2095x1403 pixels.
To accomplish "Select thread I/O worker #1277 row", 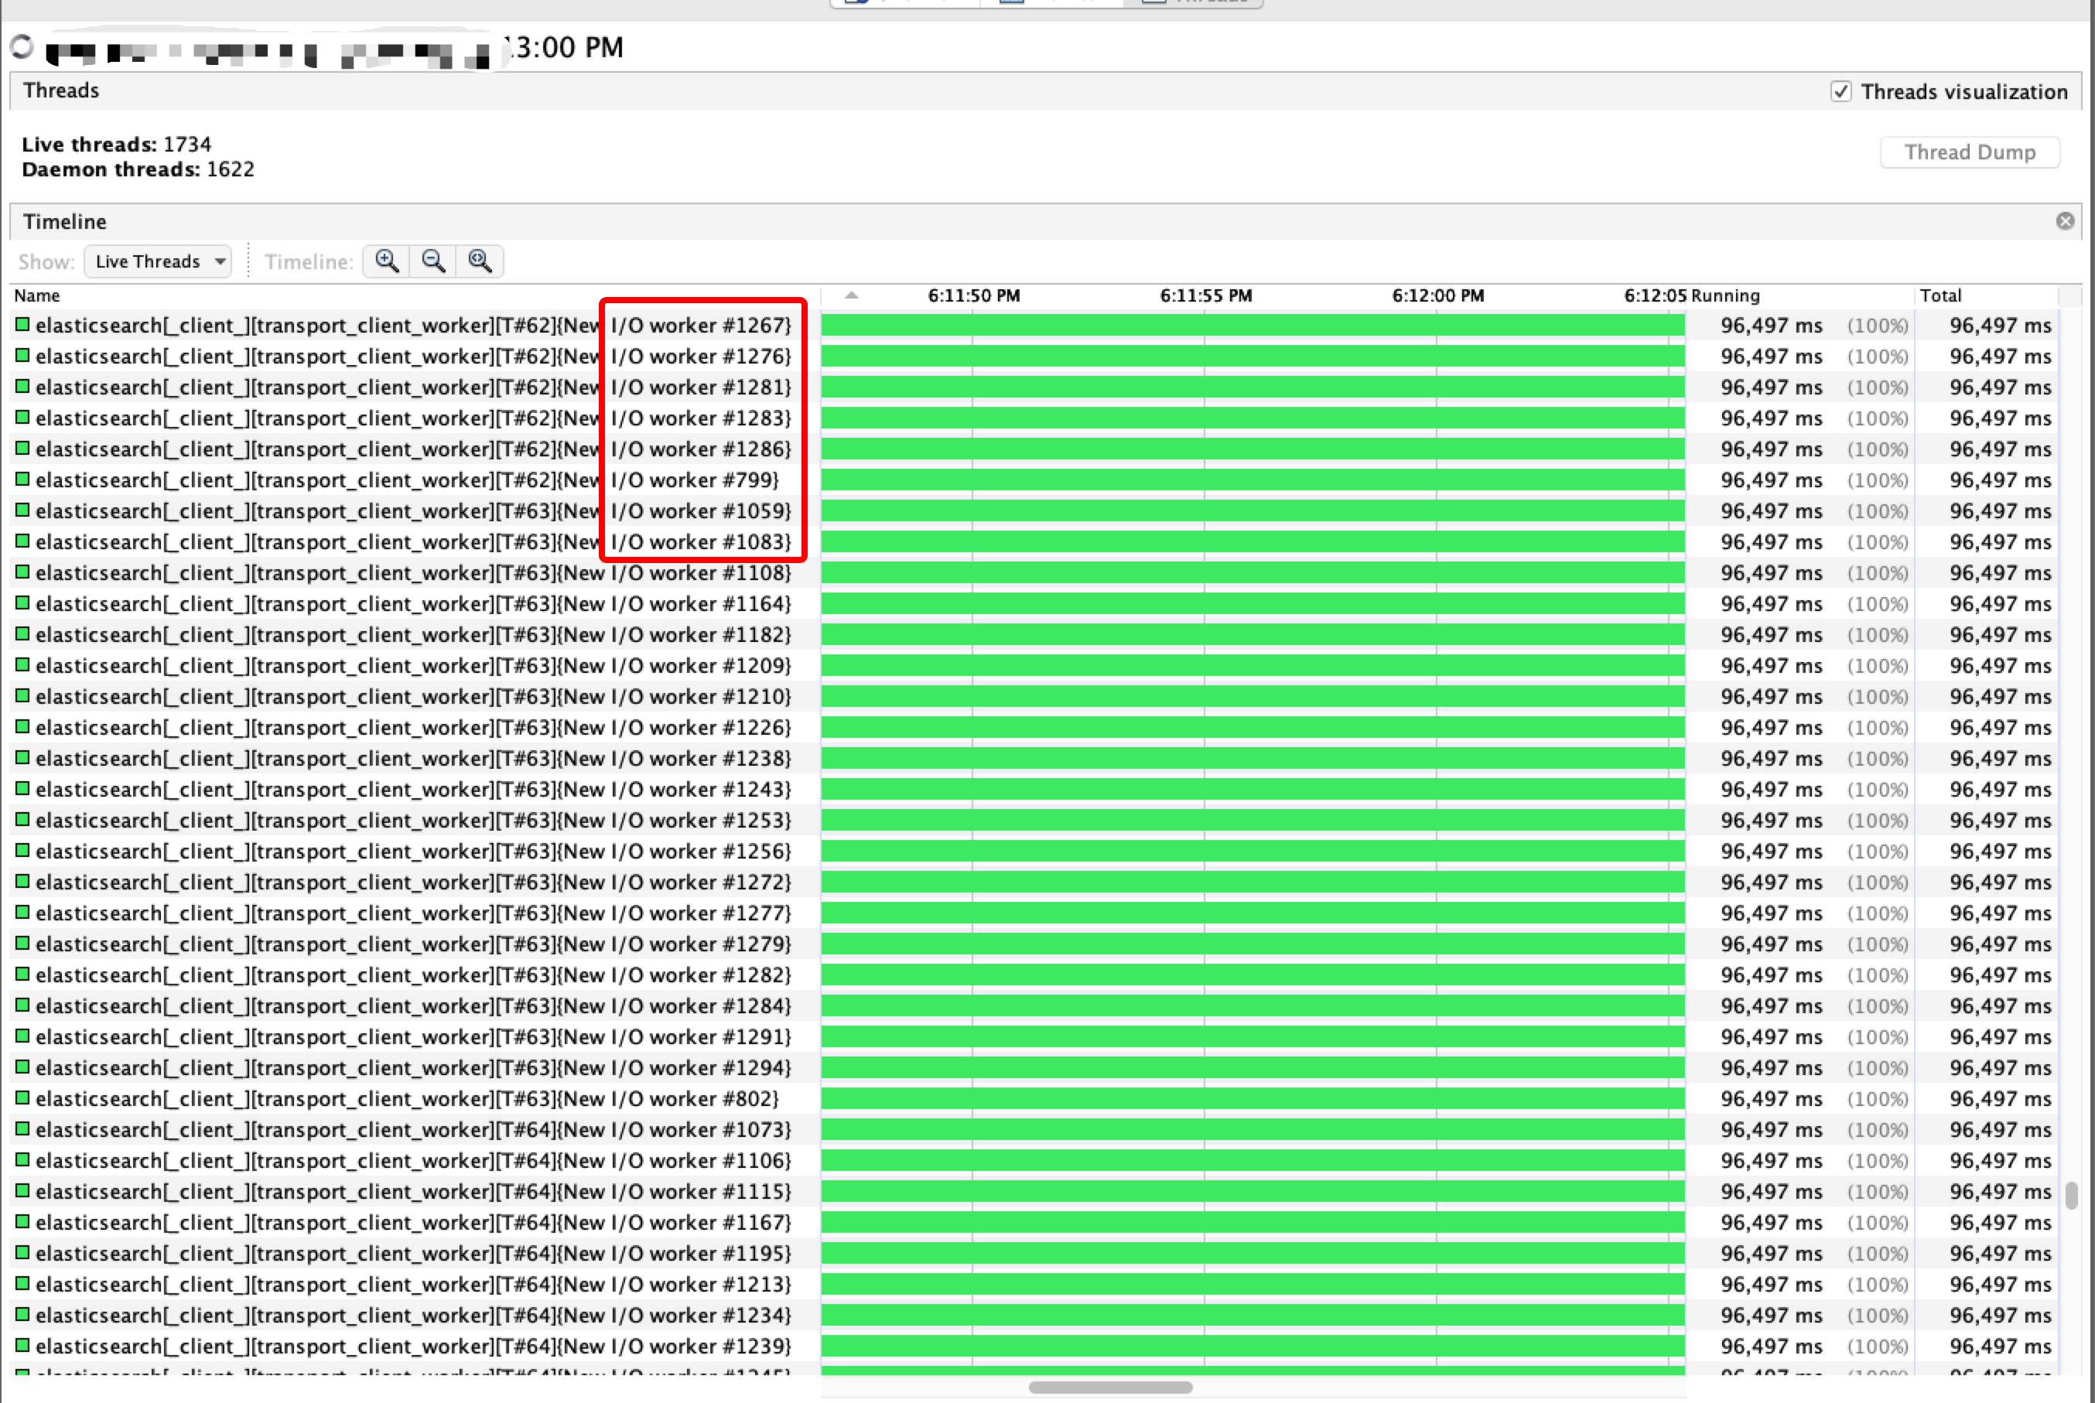I will (1034, 913).
